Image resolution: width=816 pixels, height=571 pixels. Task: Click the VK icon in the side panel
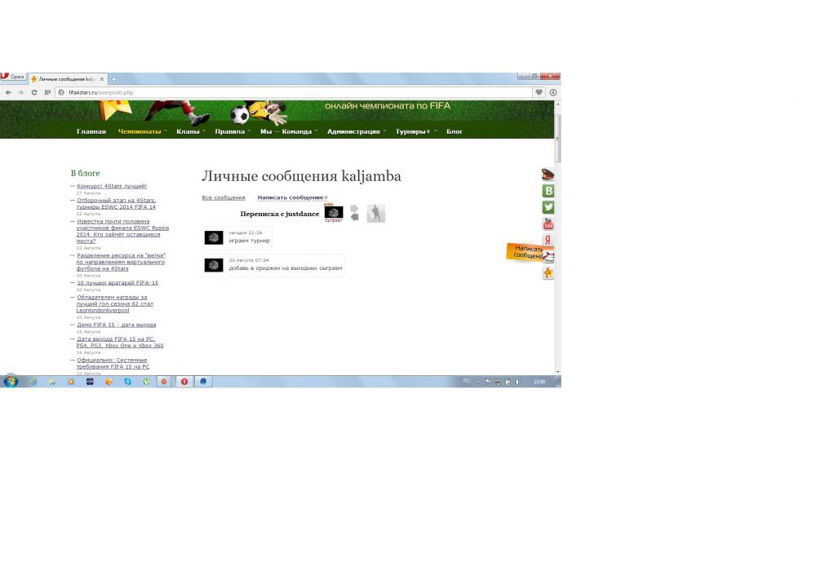pyautogui.click(x=548, y=191)
